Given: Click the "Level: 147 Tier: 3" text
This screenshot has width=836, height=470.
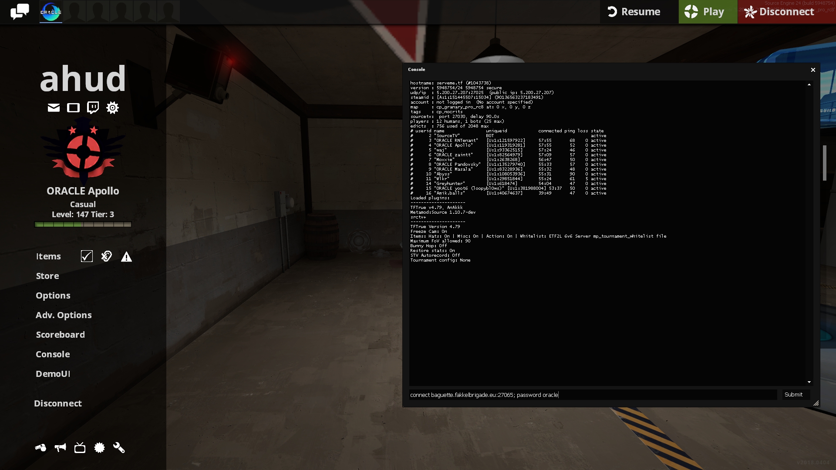Looking at the screenshot, I should pos(83,215).
